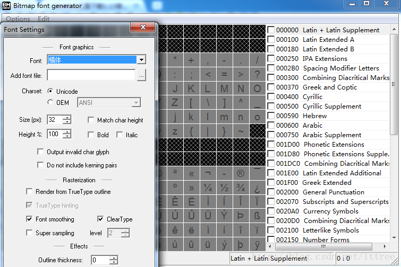Select the question mark glyph cell

257,74
